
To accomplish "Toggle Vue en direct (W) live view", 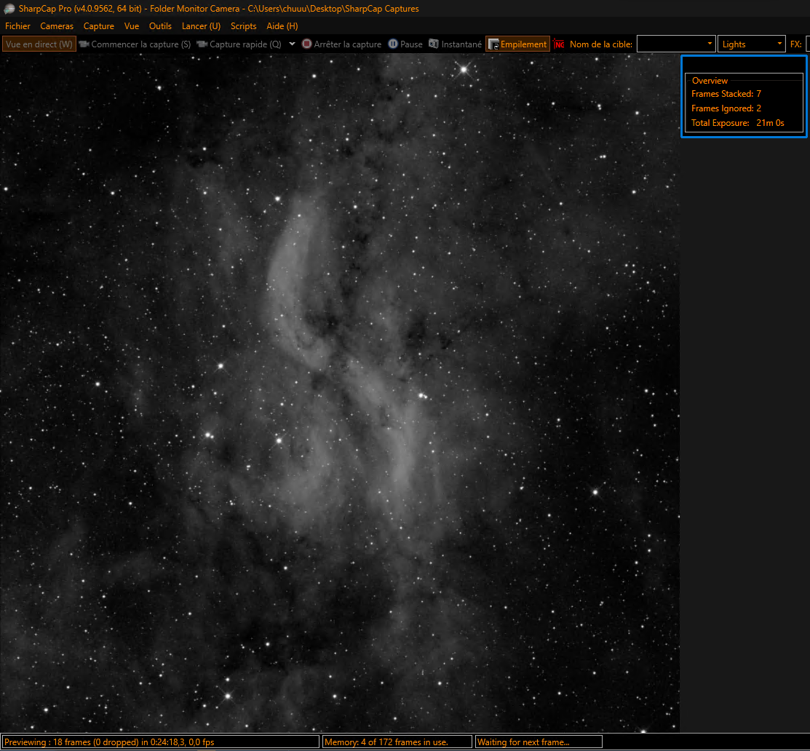I will (x=39, y=44).
